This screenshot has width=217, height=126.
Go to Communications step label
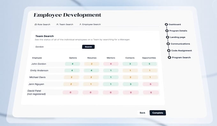tap(180, 44)
